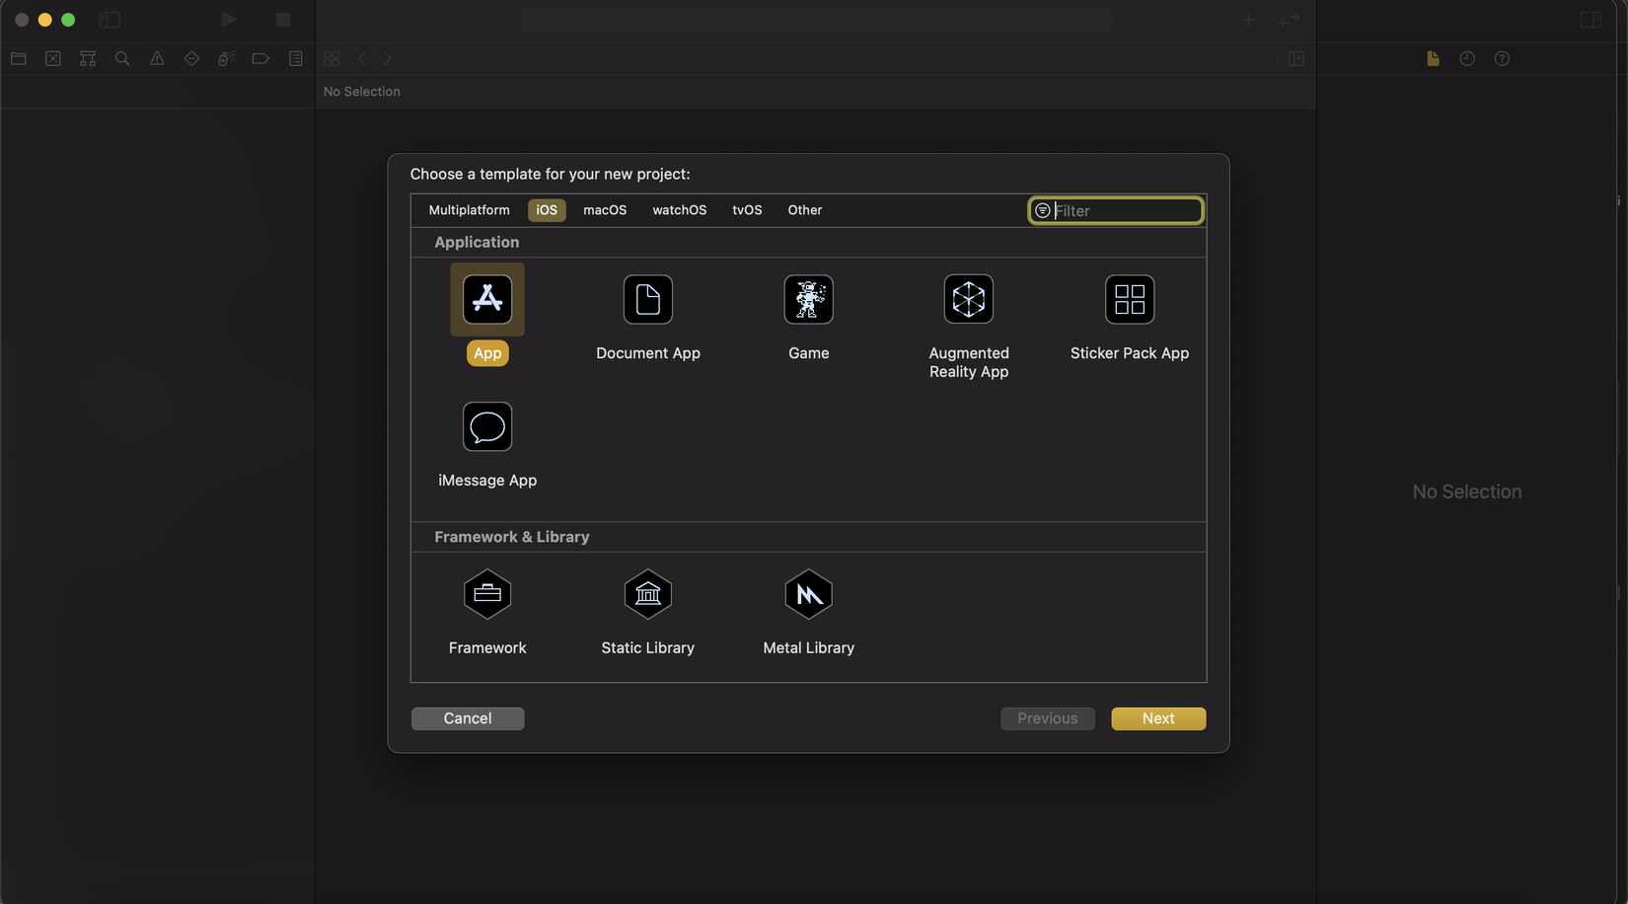This screenshot has height=904, width=1628.
Task: Switch to the macOS tab
Action: click(x=605, y=210)
